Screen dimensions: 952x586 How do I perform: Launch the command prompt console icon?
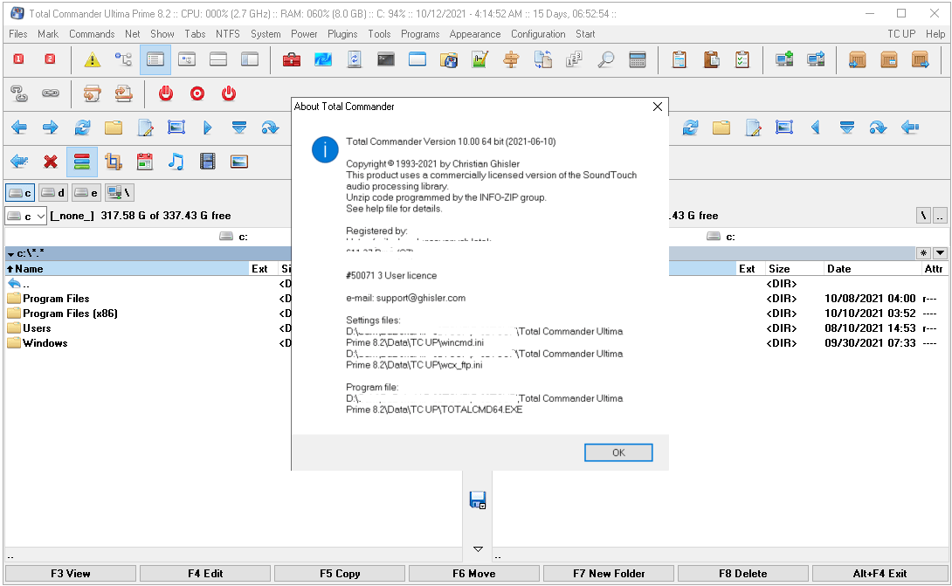coord(385,59)
